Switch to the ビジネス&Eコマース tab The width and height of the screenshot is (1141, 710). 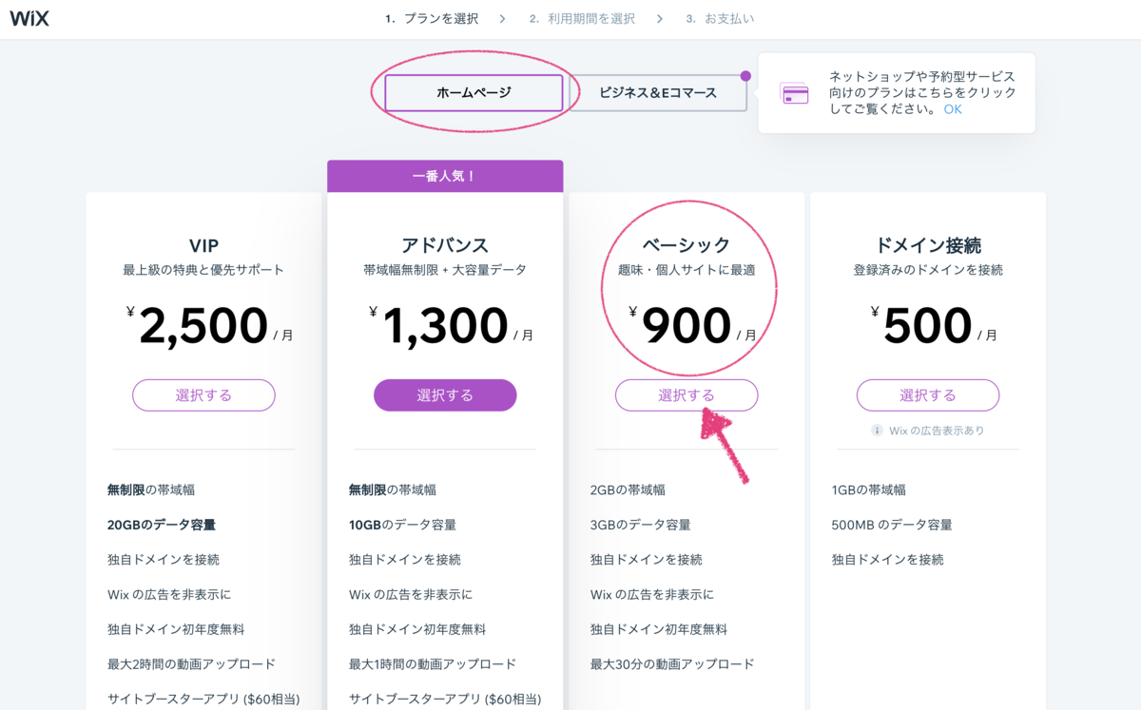tap(658, 93)
